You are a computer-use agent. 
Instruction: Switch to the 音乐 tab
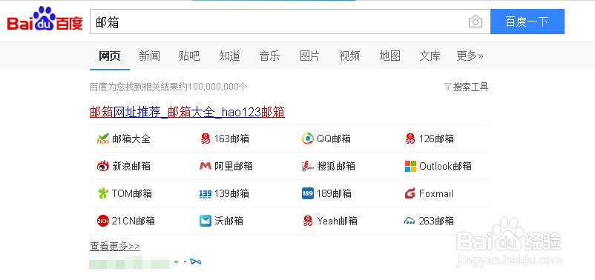coord(269,56)
